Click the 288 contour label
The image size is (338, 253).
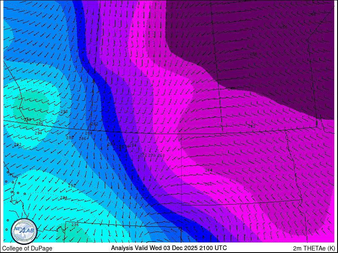(70, 138)
